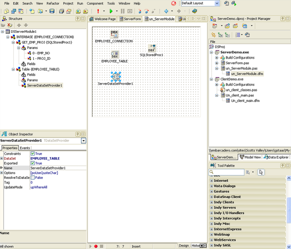Select the SQLStoredProc1 component on designer
Screen dimensions: 291x249
pos(152,48)
